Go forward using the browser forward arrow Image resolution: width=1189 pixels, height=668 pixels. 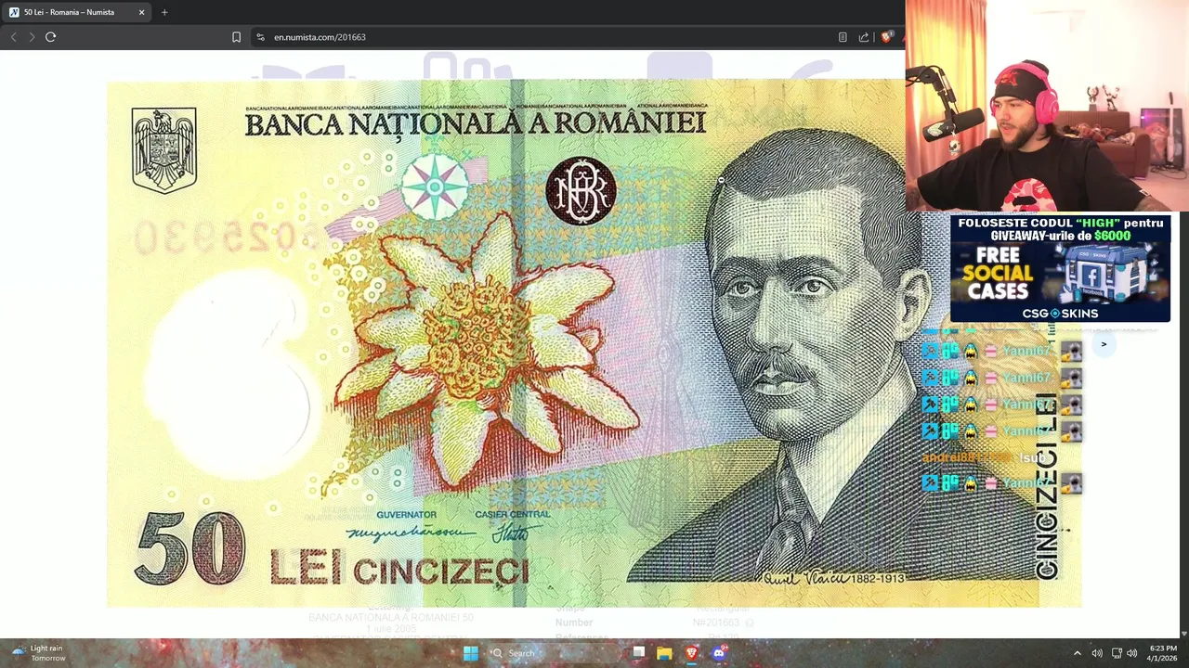tap(32, 37)
